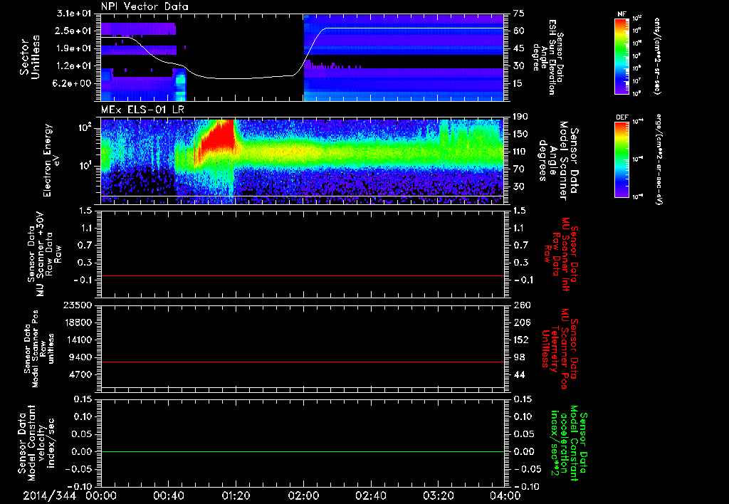Image resolution: width=729 pixels, height=504 pixels.
Task: Click the black data gap in NPI panel
Action: [245, 57]
